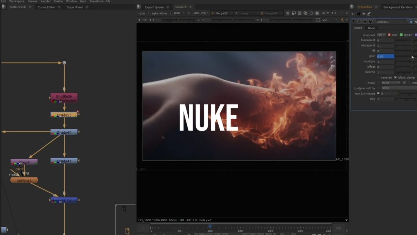Click the Node Graph pane menu icon
This screenshot has width=417, height=235.
coord(4,7)
